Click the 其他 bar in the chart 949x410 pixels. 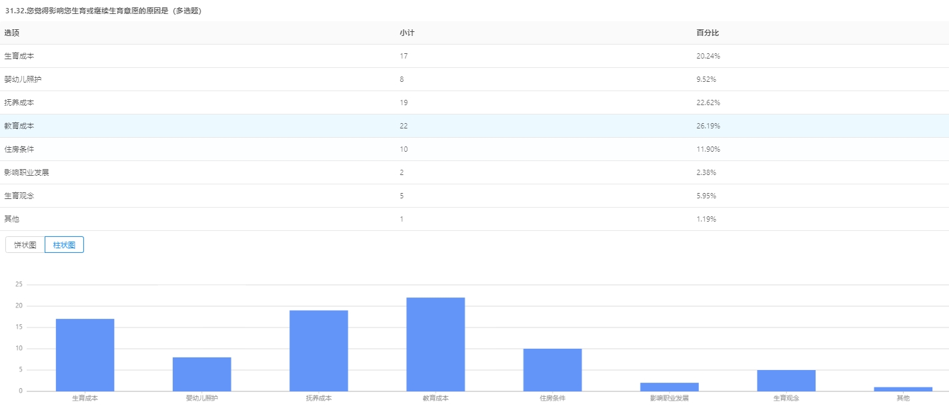pos(903,389)
